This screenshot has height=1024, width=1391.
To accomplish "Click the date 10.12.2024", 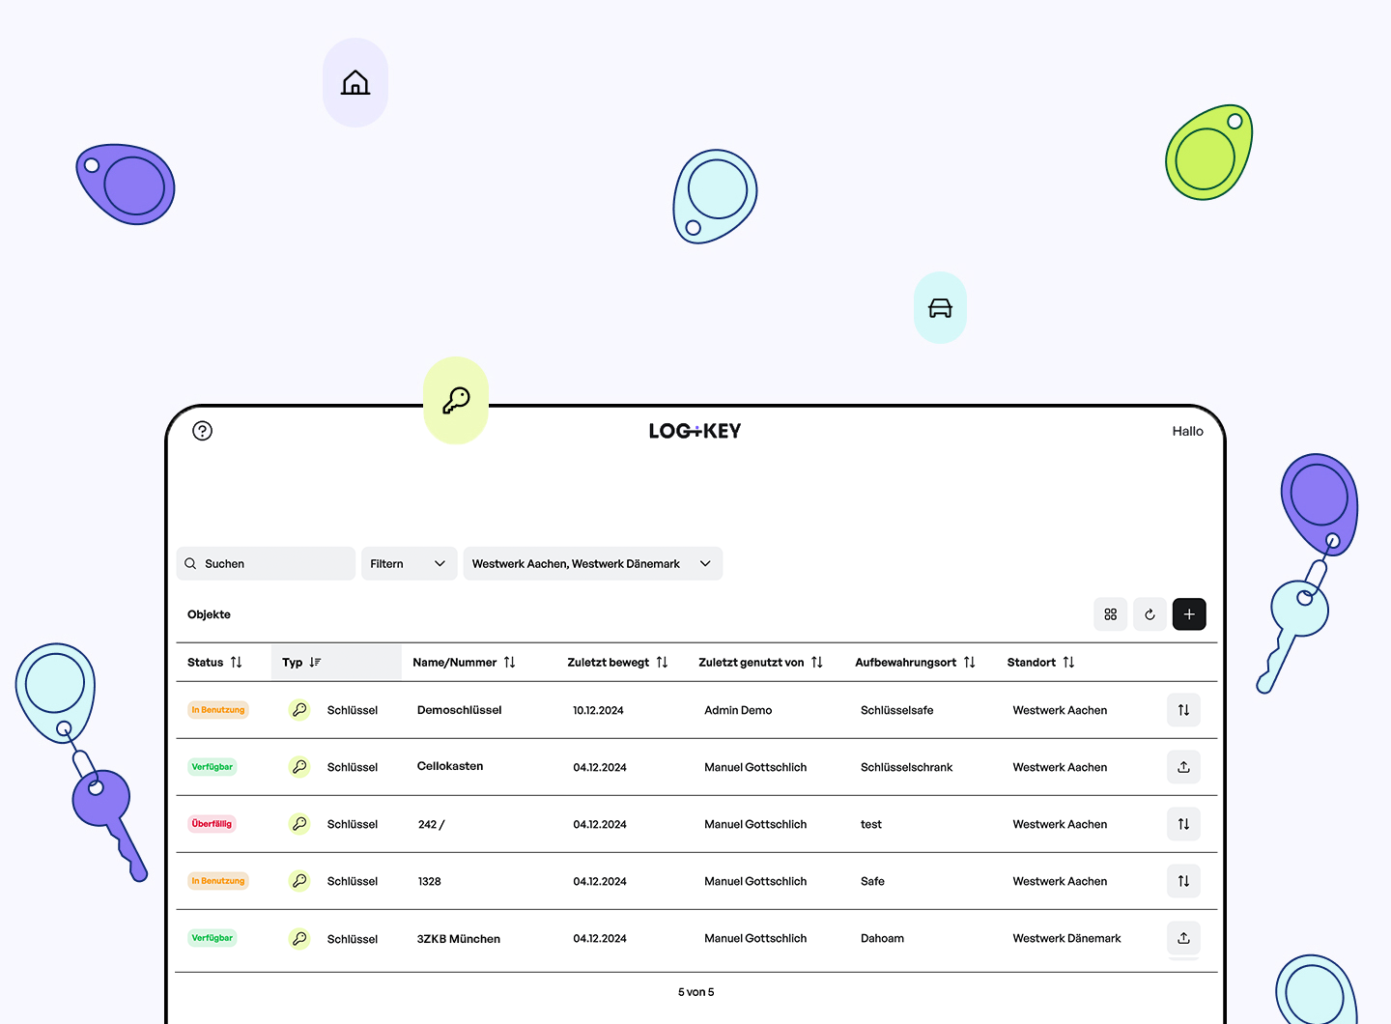I will point(598,710).
